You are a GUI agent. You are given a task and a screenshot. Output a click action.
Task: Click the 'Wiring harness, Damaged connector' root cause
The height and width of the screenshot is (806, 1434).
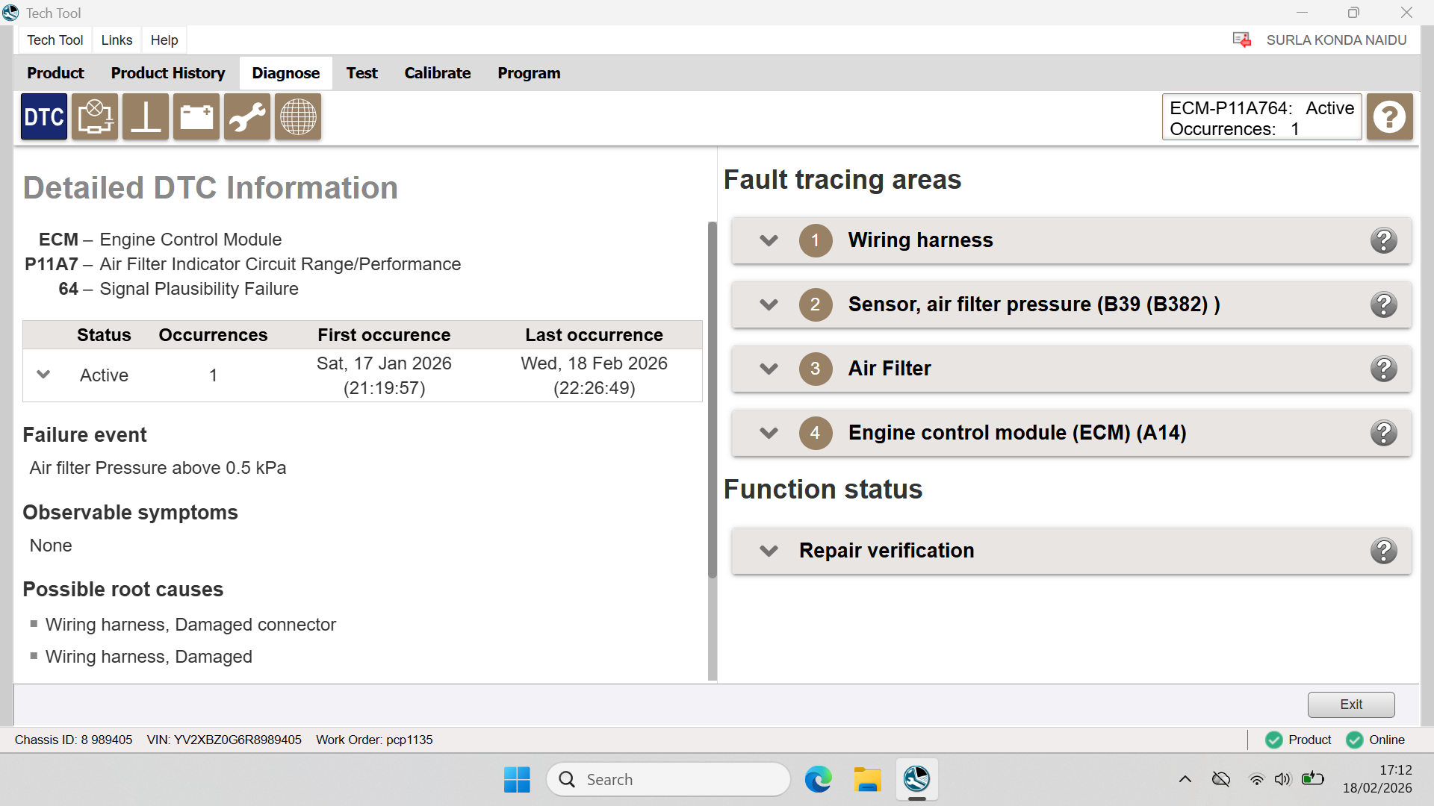(x=190, y=625)
